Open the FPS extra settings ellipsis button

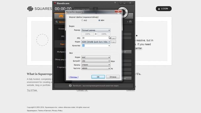point(113,38)
